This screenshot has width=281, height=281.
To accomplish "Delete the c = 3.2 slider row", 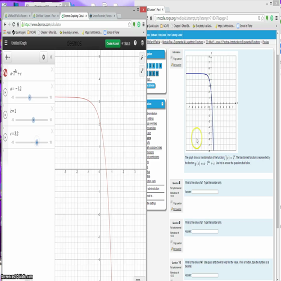I will point(52,131).
